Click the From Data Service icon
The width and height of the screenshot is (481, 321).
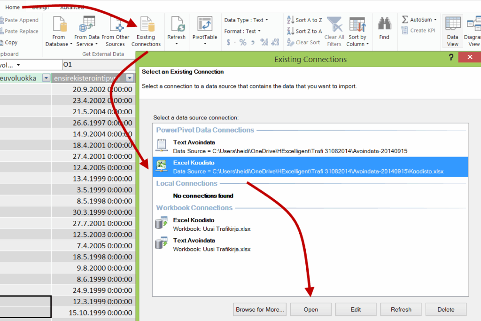tap(87, 25)
